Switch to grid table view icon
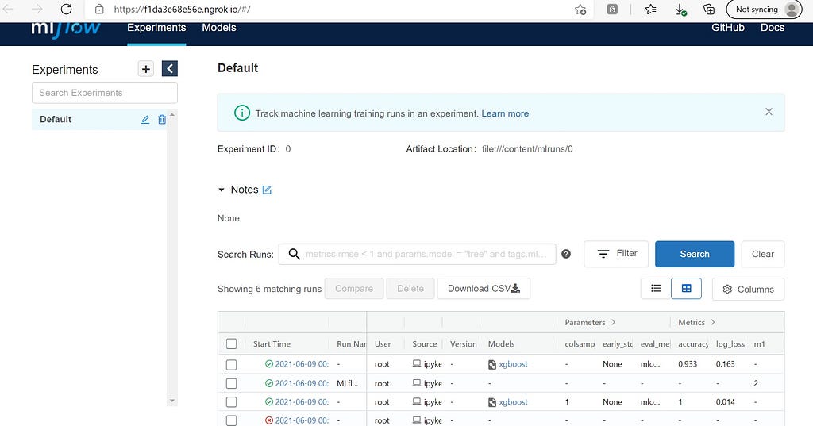 (686, 289)
